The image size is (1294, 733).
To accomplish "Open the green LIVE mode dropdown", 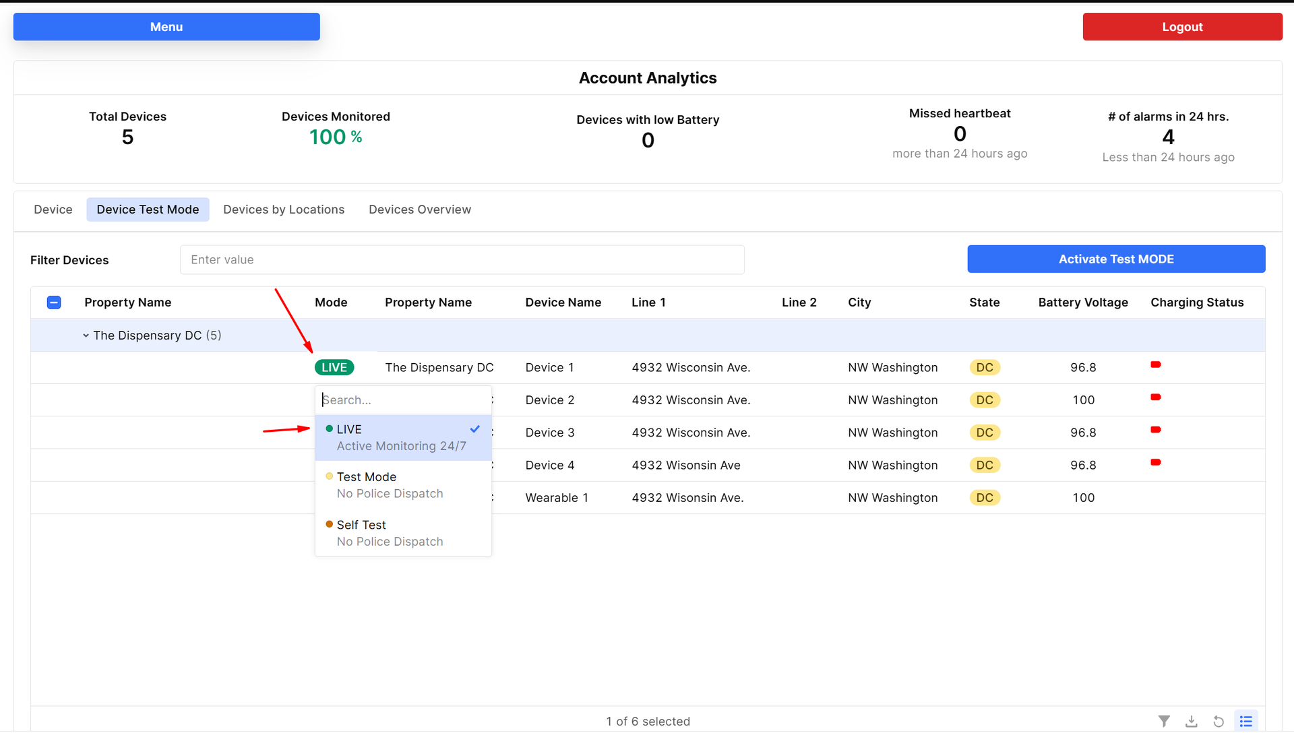I will point(334,368).
